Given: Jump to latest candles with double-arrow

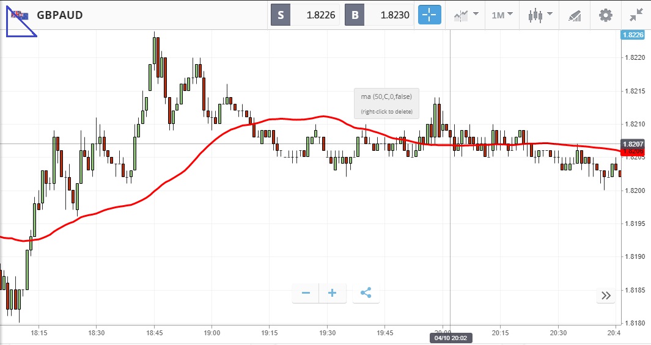Looking at the screenshot, I should coord(606,296).
